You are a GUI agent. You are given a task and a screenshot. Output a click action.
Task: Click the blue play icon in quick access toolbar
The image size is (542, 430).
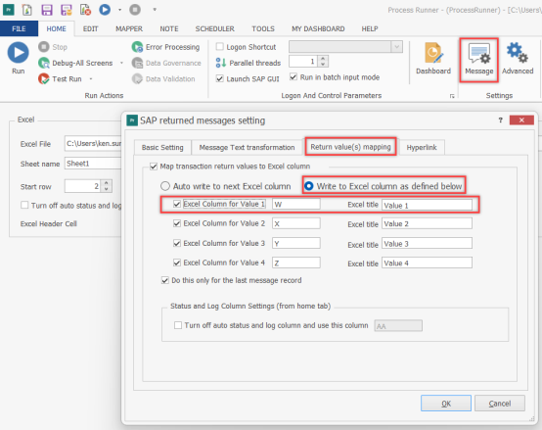(105, 10)
